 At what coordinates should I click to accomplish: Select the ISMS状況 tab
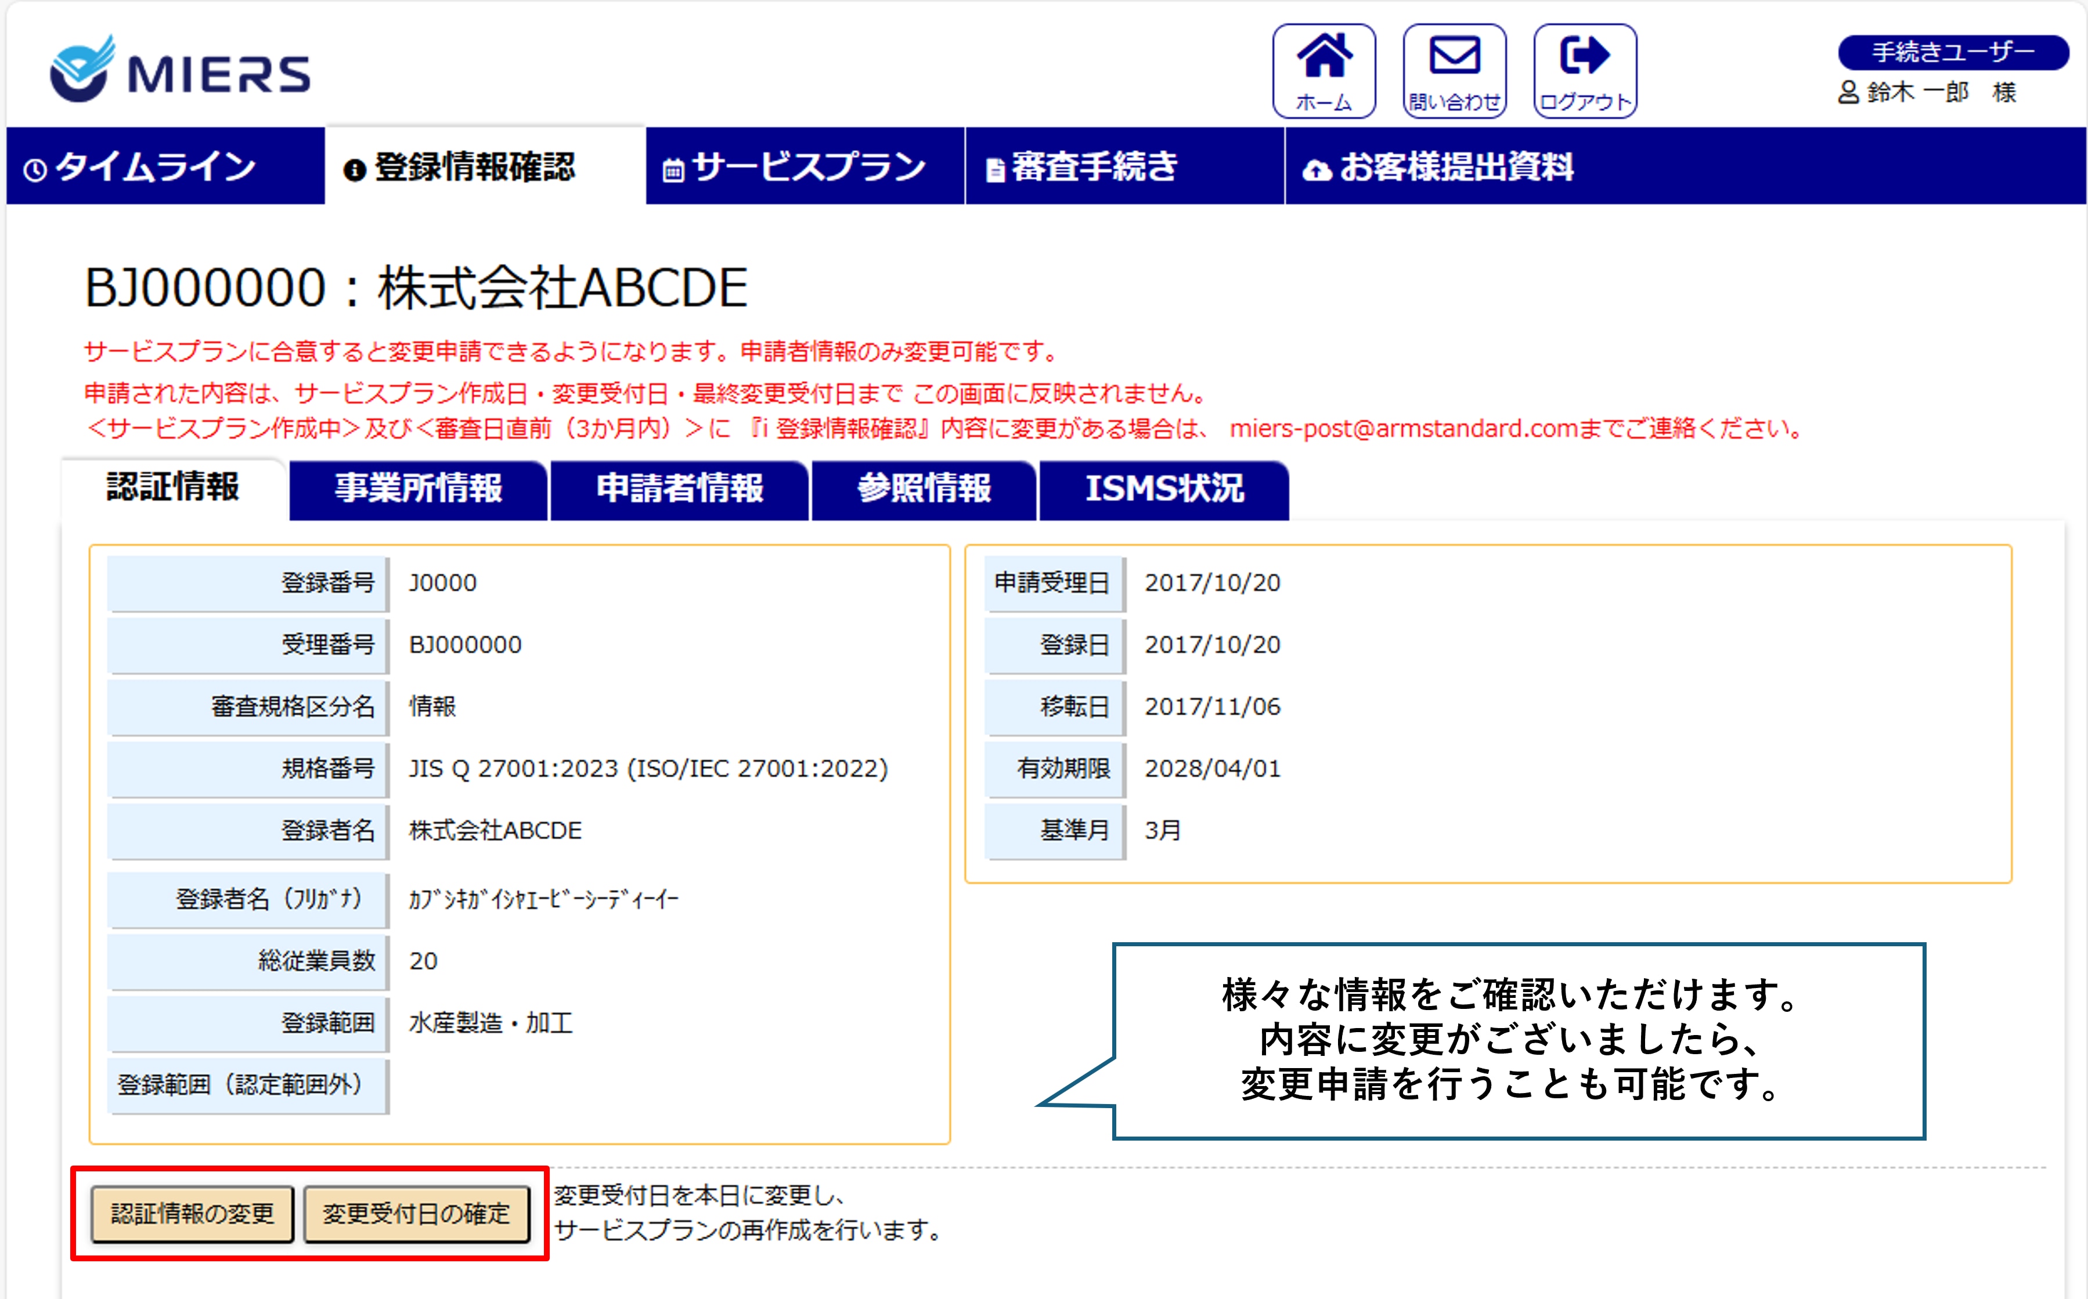(x=1164, y=489)
